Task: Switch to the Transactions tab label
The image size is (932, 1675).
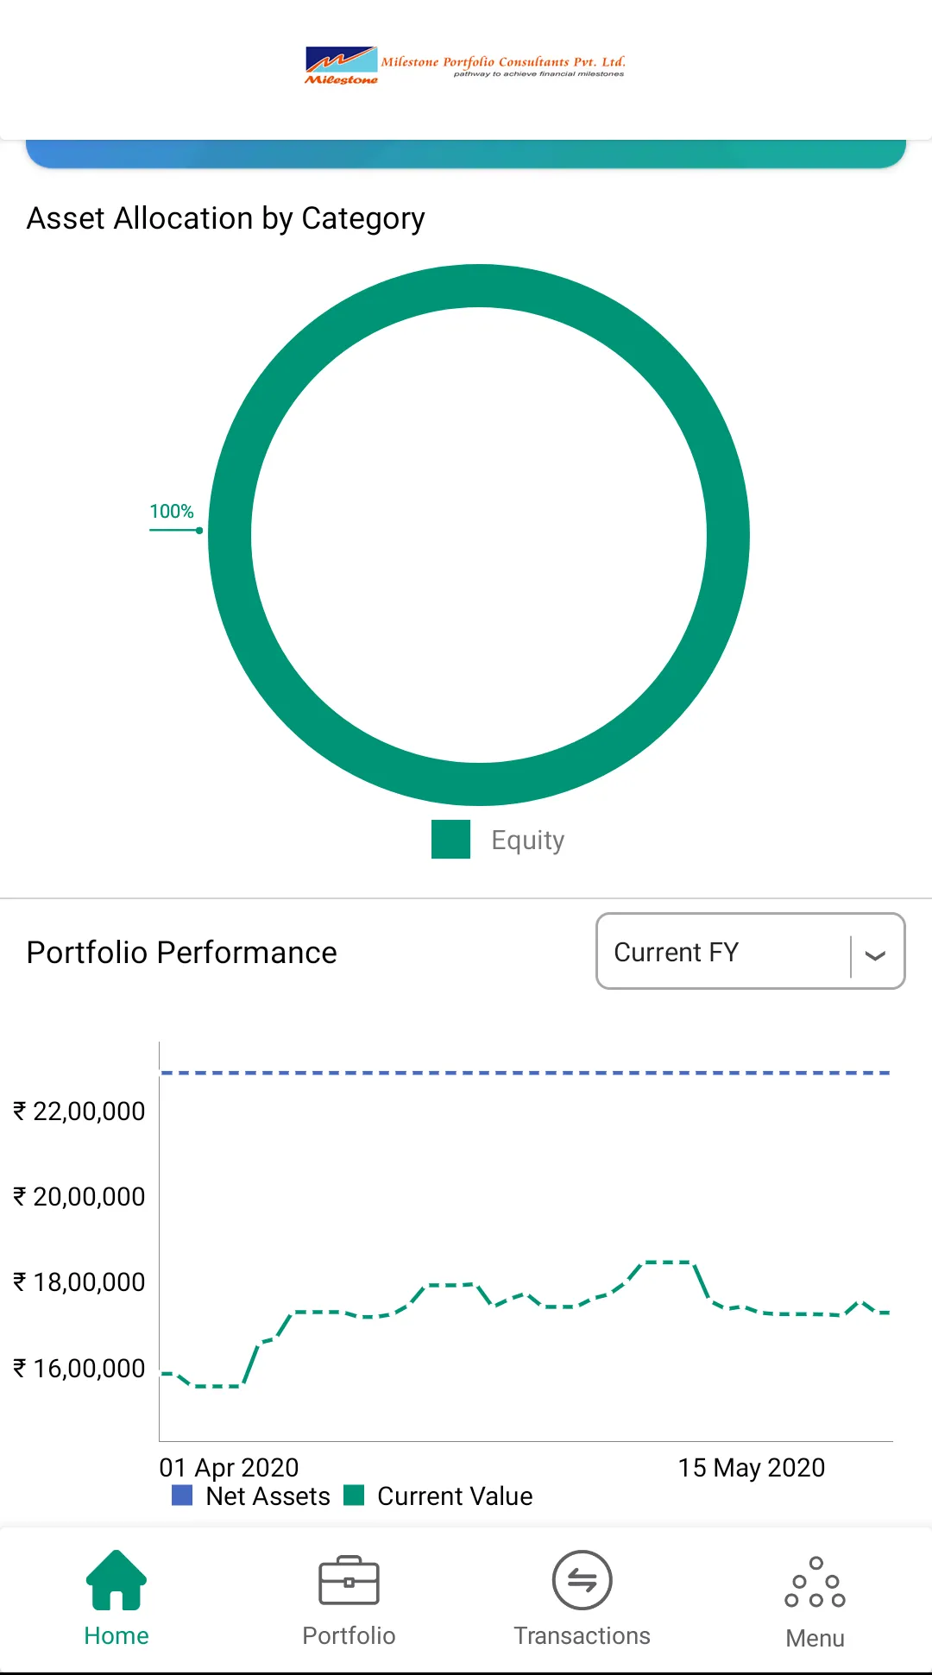Action: pyautogui.click(x=582, y=1636)
